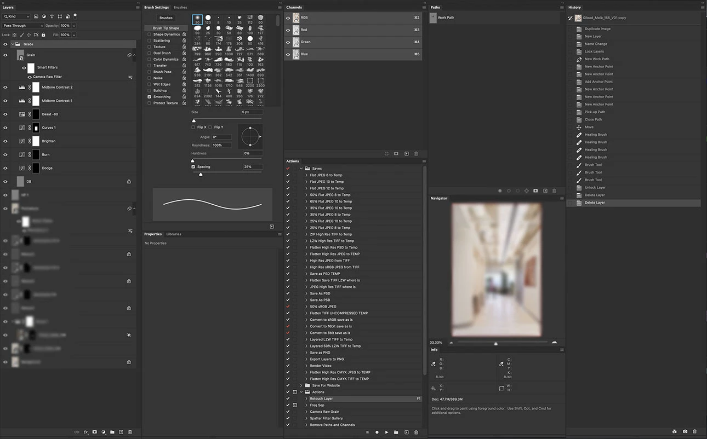
Task: Add a layer style with the fx icon
Action: click(85, 432)
